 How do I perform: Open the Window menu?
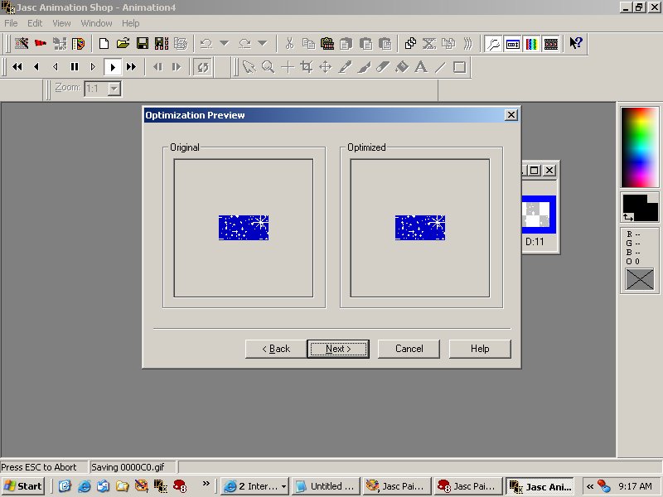click(x=96, y=23)
